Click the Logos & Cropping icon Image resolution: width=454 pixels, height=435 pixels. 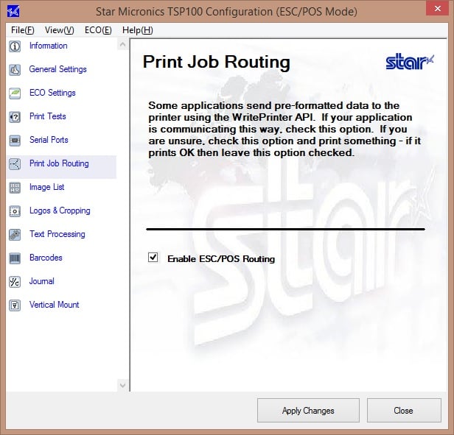point(15,211)
